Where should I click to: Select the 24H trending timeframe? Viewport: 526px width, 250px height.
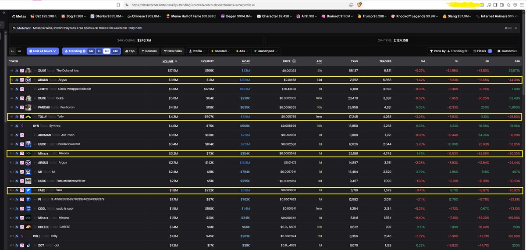tap(115, 51)
